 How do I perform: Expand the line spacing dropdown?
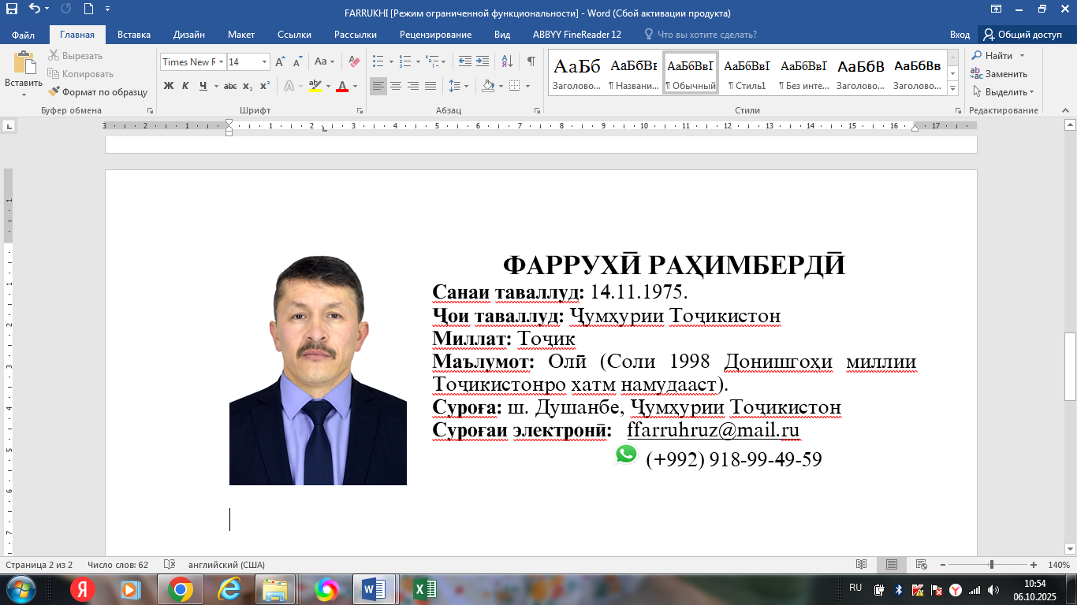[x=466, y=86]
